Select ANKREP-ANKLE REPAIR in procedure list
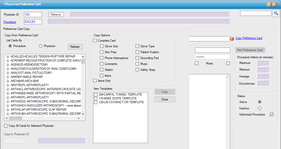The image size is (281, 149). pyautogui.click(x=27, y=77)
